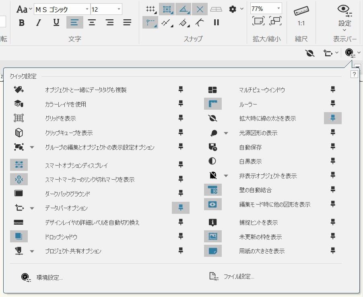The image size is (363, 297).
Task: Toggle the black and white display icon
Action: click(212, 161)
